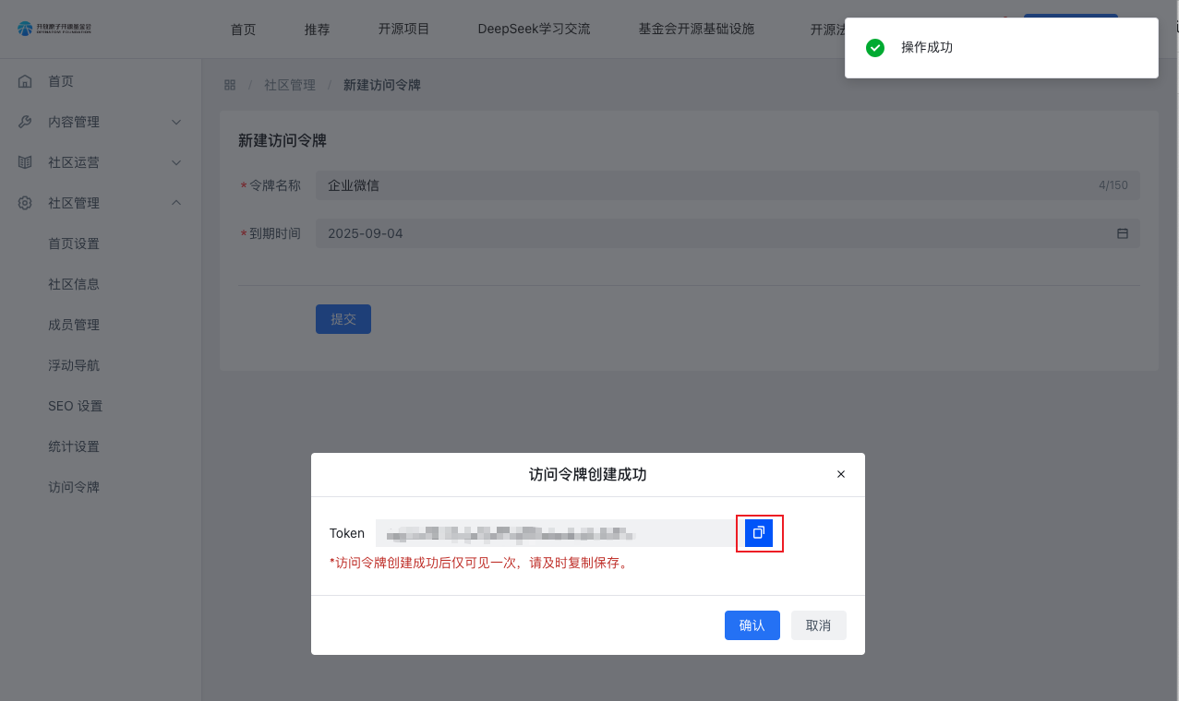Click the gear icon for 社区管理
1179x701 pixels.
26,203
